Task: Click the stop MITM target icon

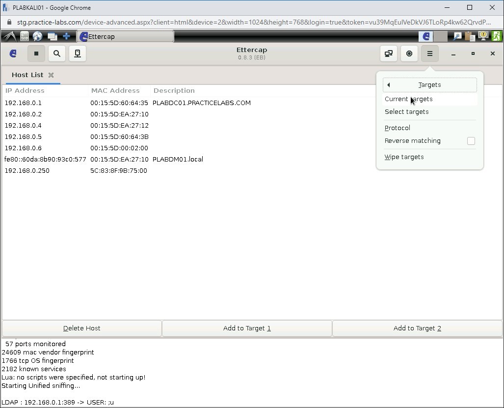Action: click(409, 54)
